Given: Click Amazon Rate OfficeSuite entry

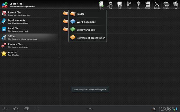Looking at the screenshot, I should click(x=29, y=53).
